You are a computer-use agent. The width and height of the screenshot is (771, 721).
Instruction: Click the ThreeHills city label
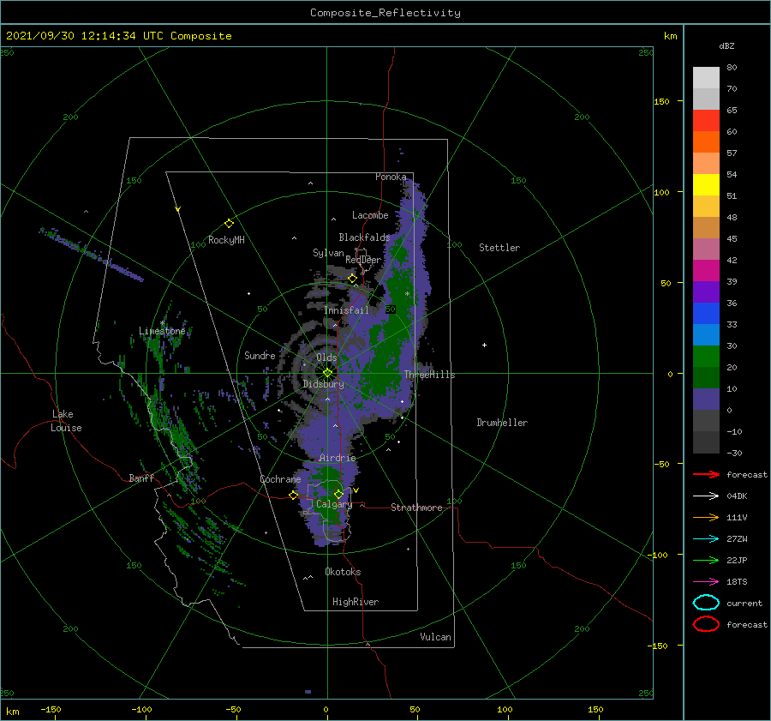tap(430, 375)
